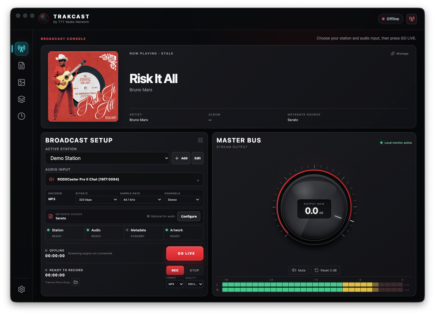Click the discogs link

tap(402, 54)
